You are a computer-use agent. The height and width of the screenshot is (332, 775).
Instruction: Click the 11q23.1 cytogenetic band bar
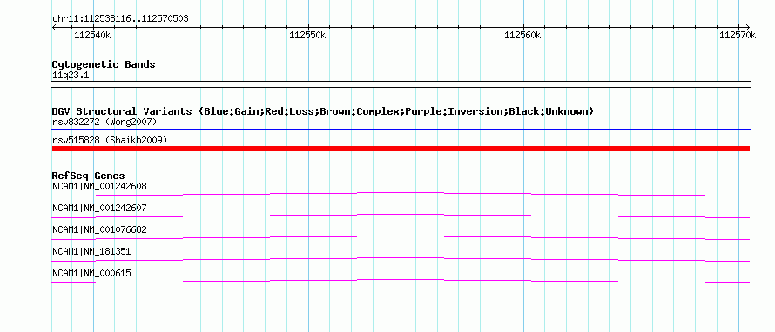[x=401, y=84]
